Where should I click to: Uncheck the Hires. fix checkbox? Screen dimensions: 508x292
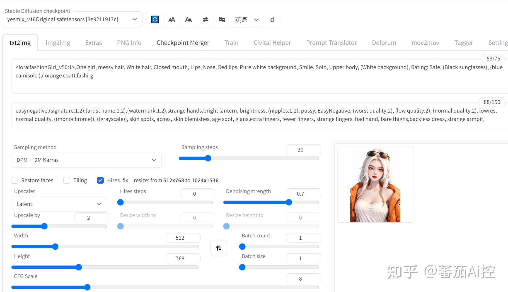coord(100,180)
